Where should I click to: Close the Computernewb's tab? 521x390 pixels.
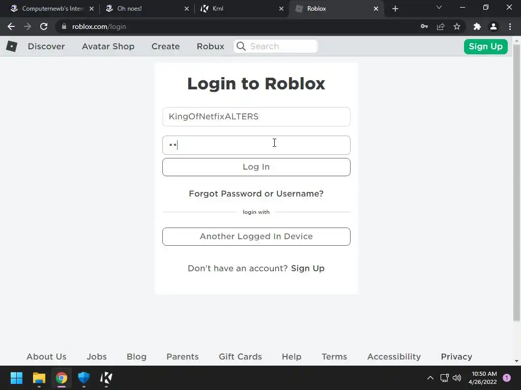(x=92, y=9)
